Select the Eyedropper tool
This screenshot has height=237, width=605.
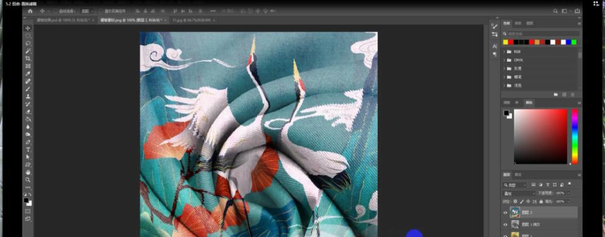tap(28, 74)
